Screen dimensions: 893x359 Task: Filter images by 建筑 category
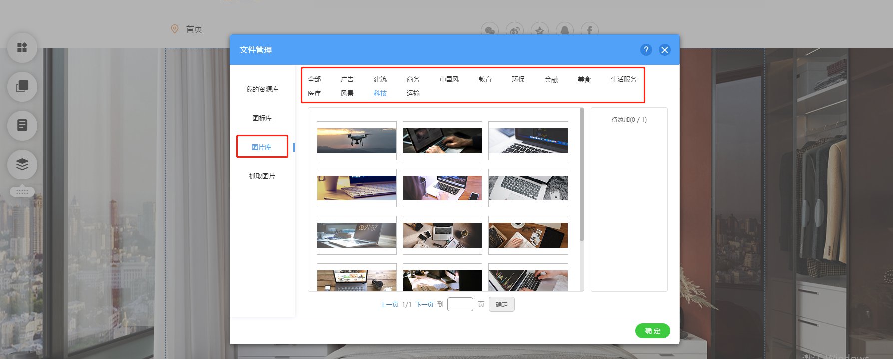[380, 79]
